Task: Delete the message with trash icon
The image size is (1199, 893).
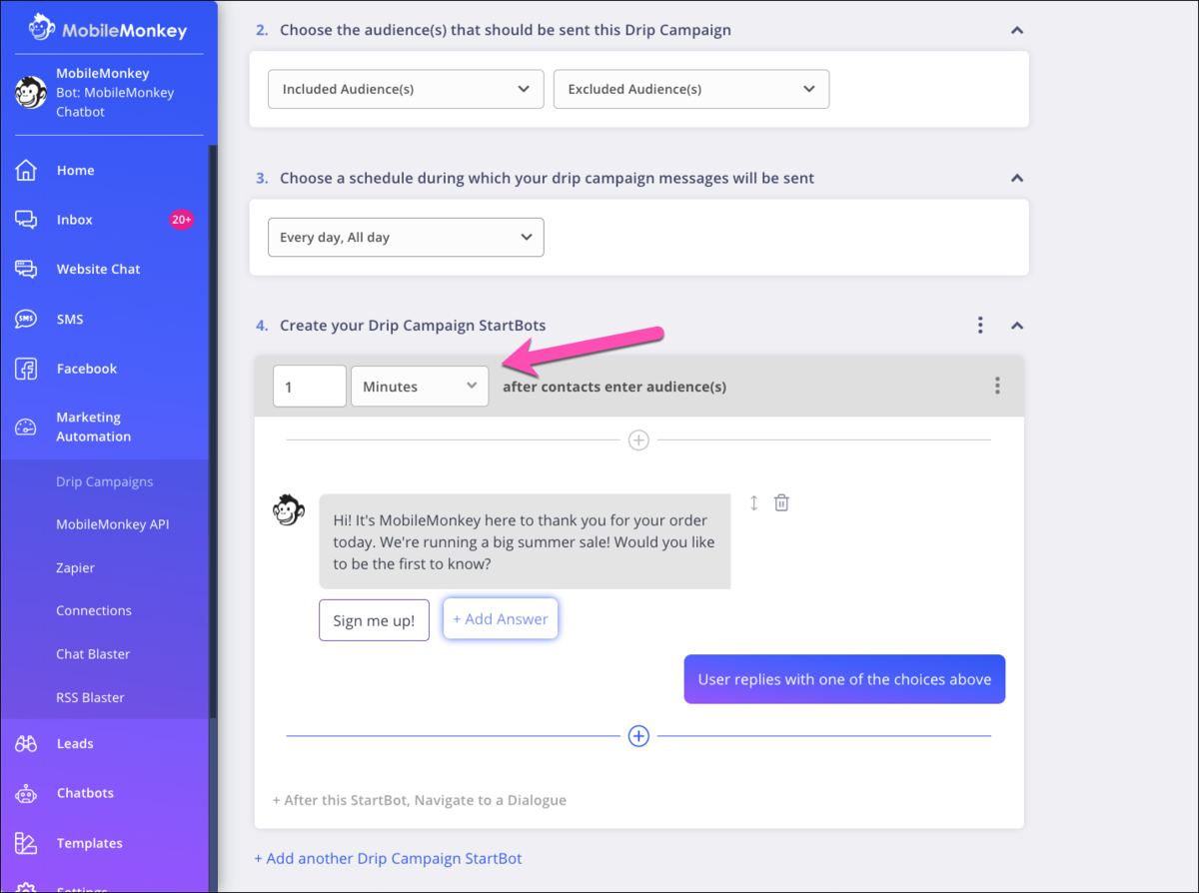Action: [x=782, y=502]
